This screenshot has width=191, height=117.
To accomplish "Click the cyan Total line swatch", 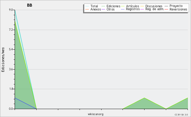I will (x=87, y=6).
